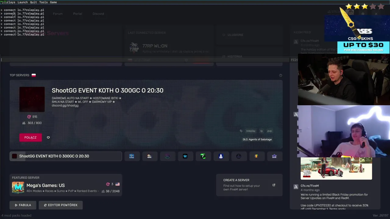Open the GTA artwork image in the feed
This screenshot has height=219, width=390.
[x=336, y=168]
